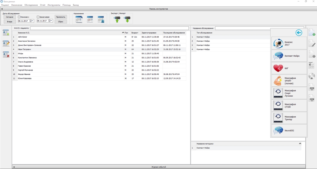Enable the 'Заканчивая' checkbox
The image size is (317, 169).
[38, 17]
